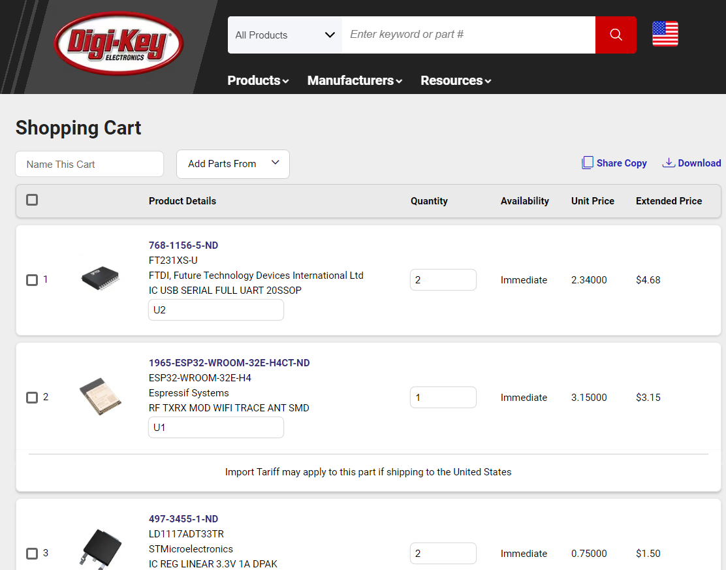Check the select-all checkbox in the header

pos(32,200)
